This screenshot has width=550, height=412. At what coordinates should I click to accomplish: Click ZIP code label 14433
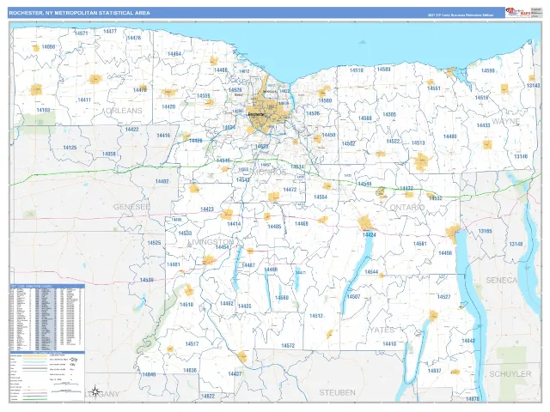483,125
